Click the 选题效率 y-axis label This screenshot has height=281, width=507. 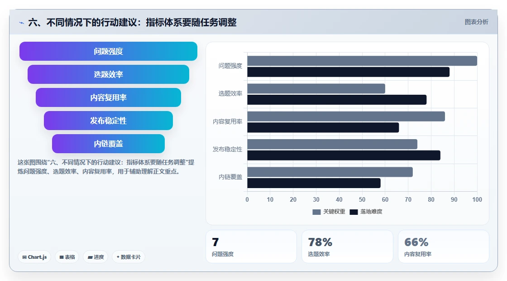click(x=230, y=94)
